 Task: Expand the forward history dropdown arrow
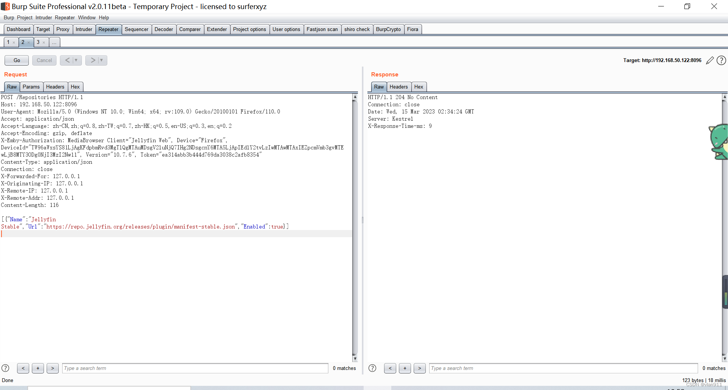coord(102,60)
